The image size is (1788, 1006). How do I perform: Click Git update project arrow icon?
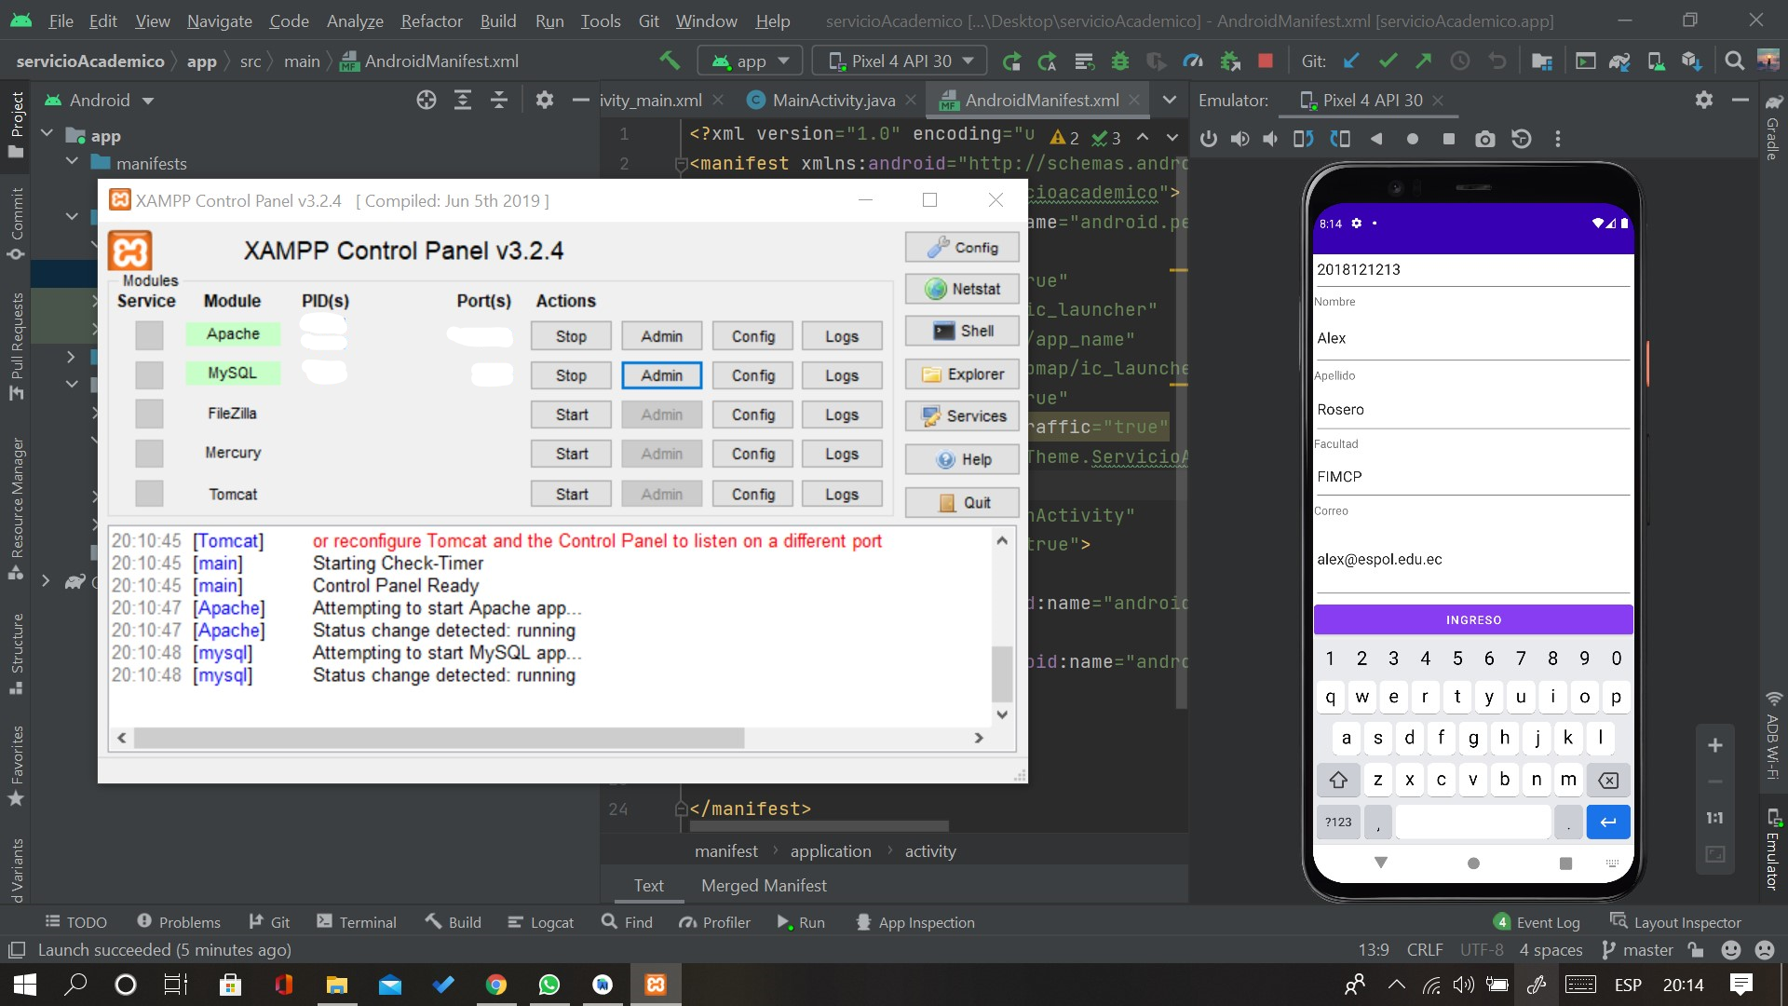point(1351,61)
